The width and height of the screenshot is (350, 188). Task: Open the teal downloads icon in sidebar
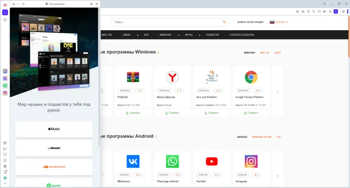5,178
